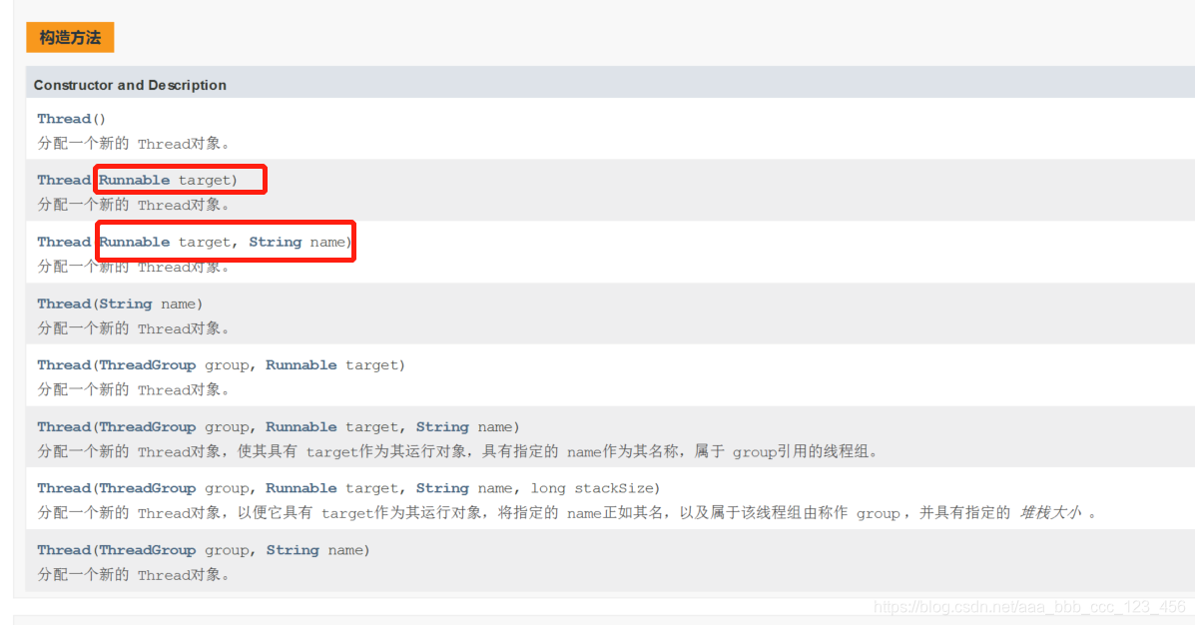
Task: Open String link in Thread(Runnable target, String name)
Action: click(276, 242)
